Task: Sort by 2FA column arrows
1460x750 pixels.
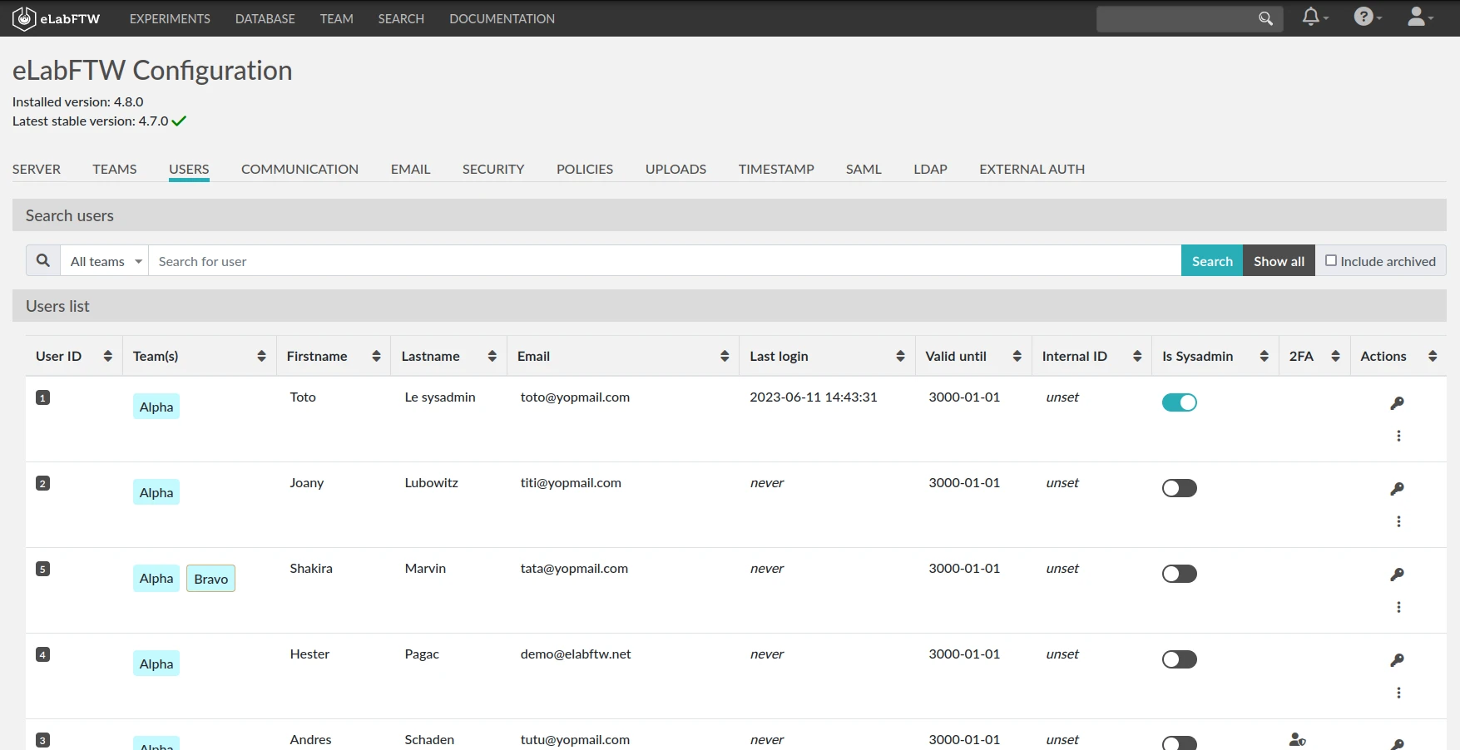Action: pyautogui.click(x=1335, y=356)
